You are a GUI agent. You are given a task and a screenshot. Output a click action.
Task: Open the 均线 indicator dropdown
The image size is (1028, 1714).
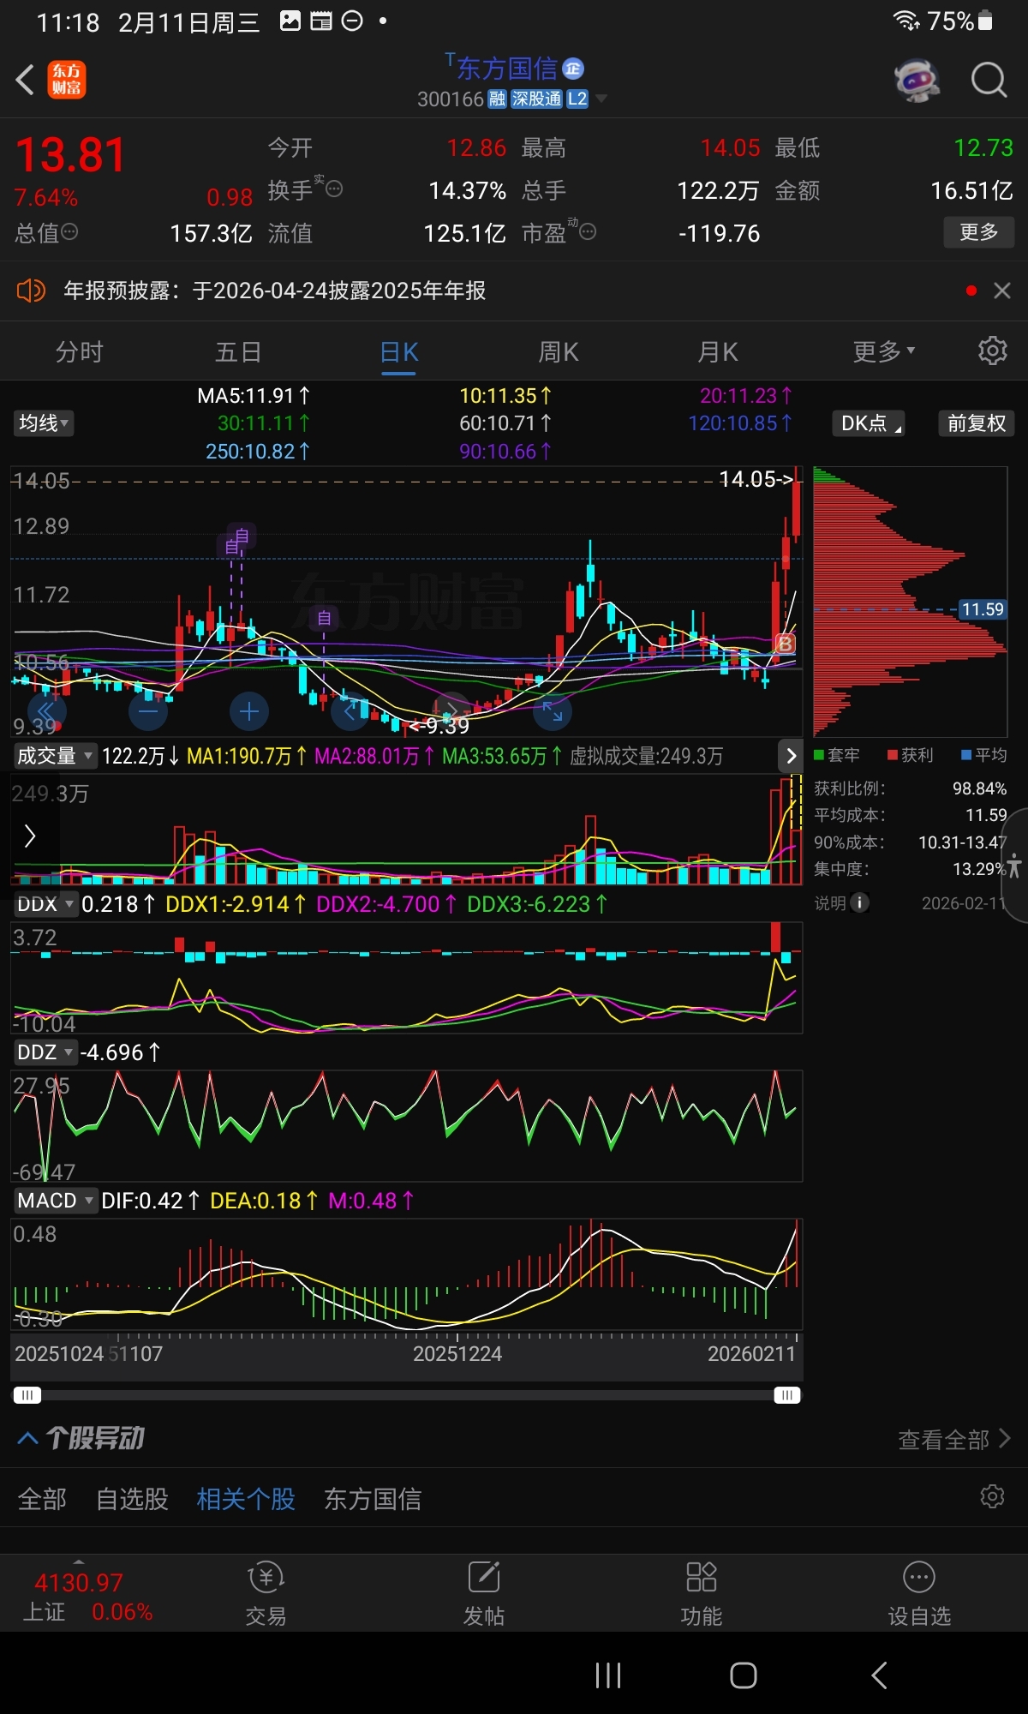(x=44, y=423)
